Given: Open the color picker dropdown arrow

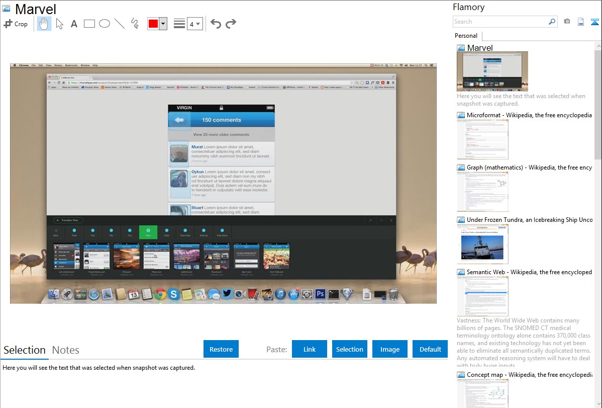Looking at the screenshot, I should point(163,24).
